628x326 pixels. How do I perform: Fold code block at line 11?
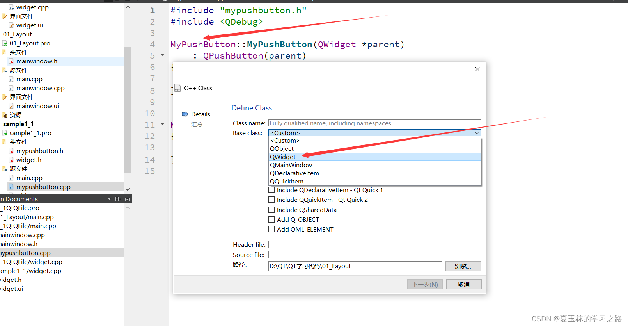tap(163, 124)
